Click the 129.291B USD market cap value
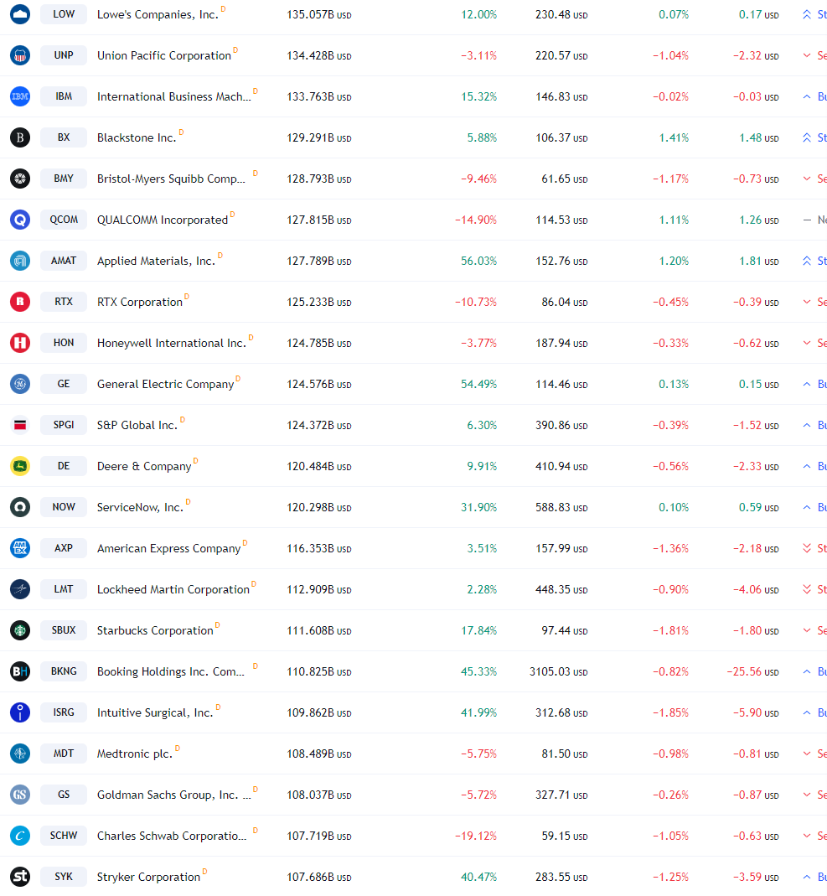 pyautogui.click(x=318, y=137)
